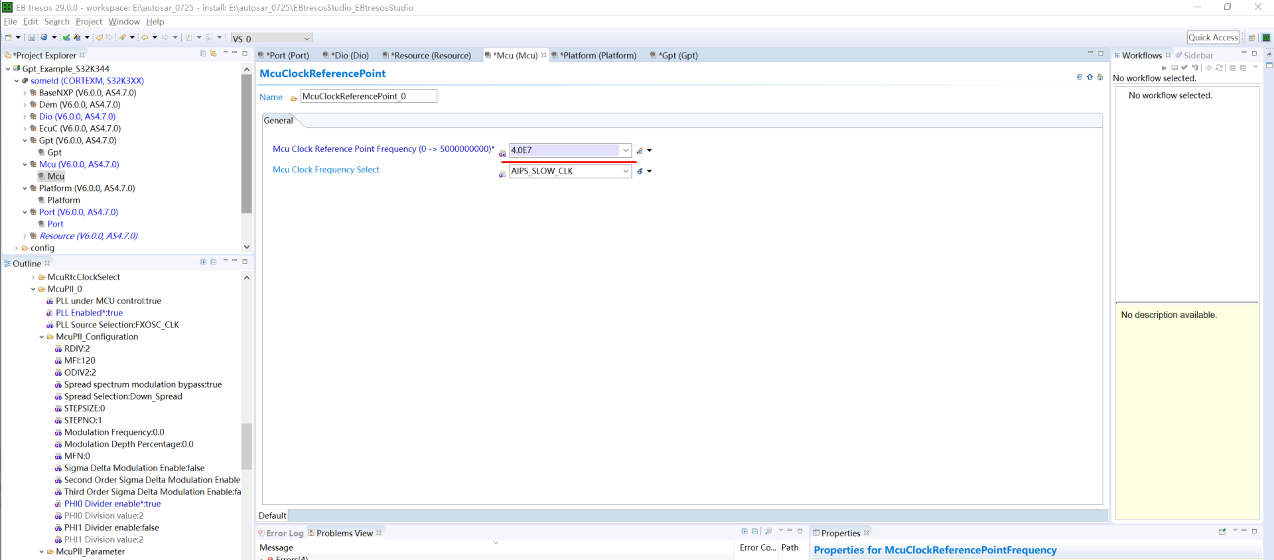Click the green checkmark verify project icon
Image resolution: width=1274 pixels, height=560 pixels.
click(x=66, y=38)
